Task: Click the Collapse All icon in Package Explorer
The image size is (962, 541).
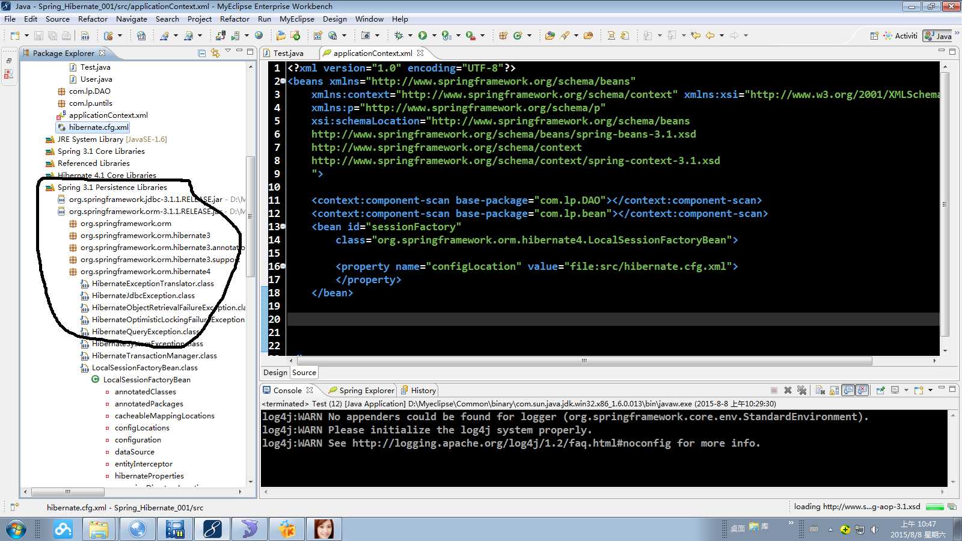Action: pyautogui.click(x=202, y=53)
